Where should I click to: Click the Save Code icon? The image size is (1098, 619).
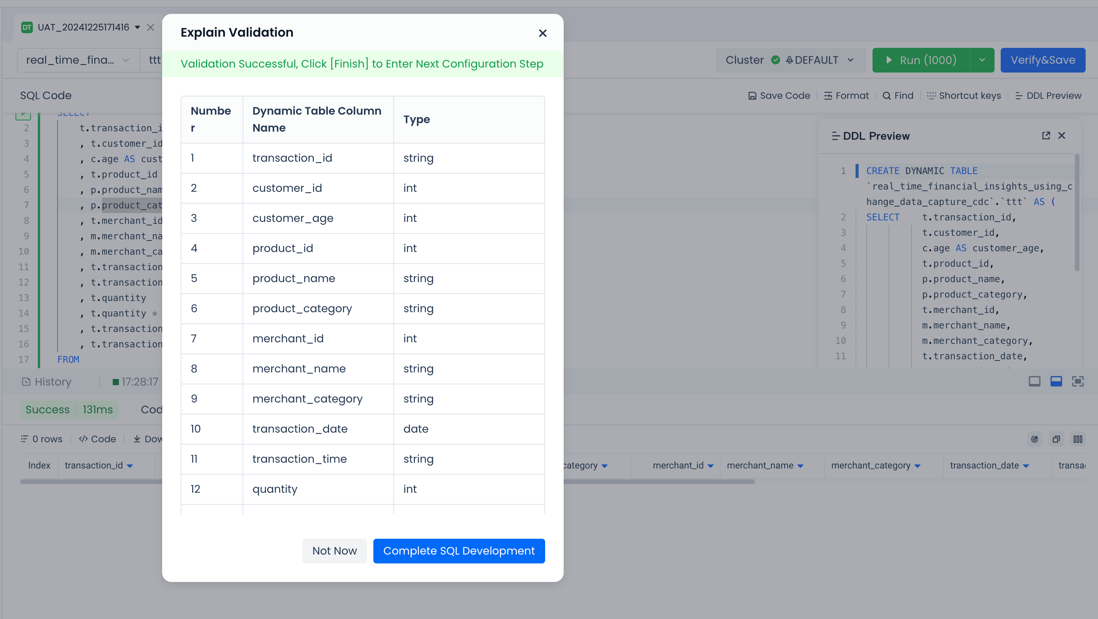[x=752, y=96]
